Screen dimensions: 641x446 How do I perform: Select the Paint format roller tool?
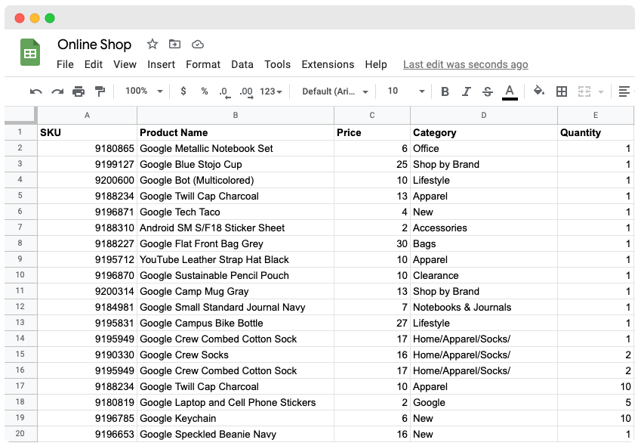coord(100,91)
